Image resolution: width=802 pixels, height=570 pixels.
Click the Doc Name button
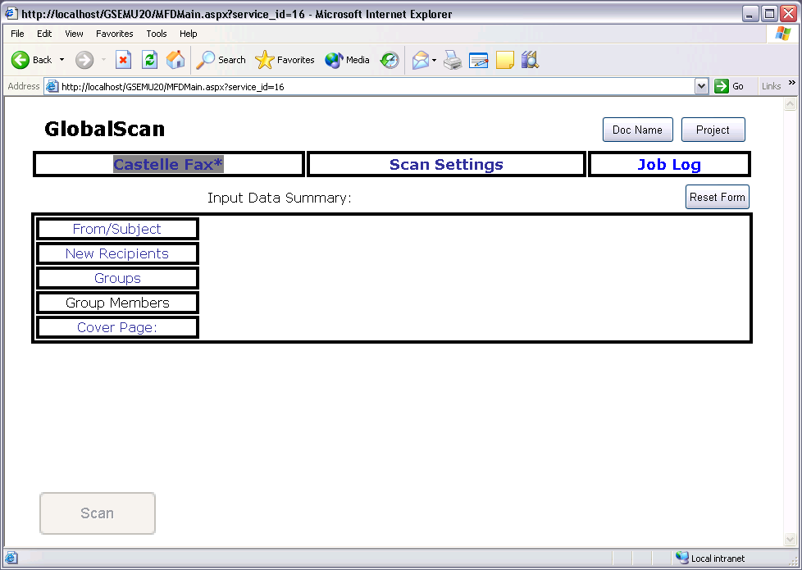coord(638,130)
